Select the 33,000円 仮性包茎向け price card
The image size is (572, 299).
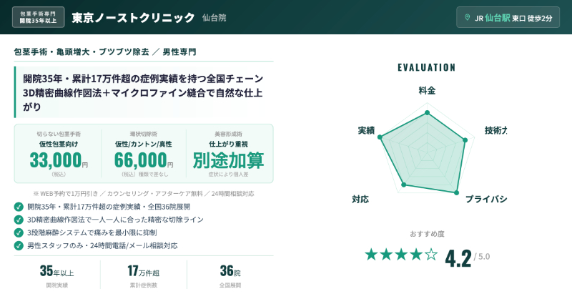coord(59,154)
